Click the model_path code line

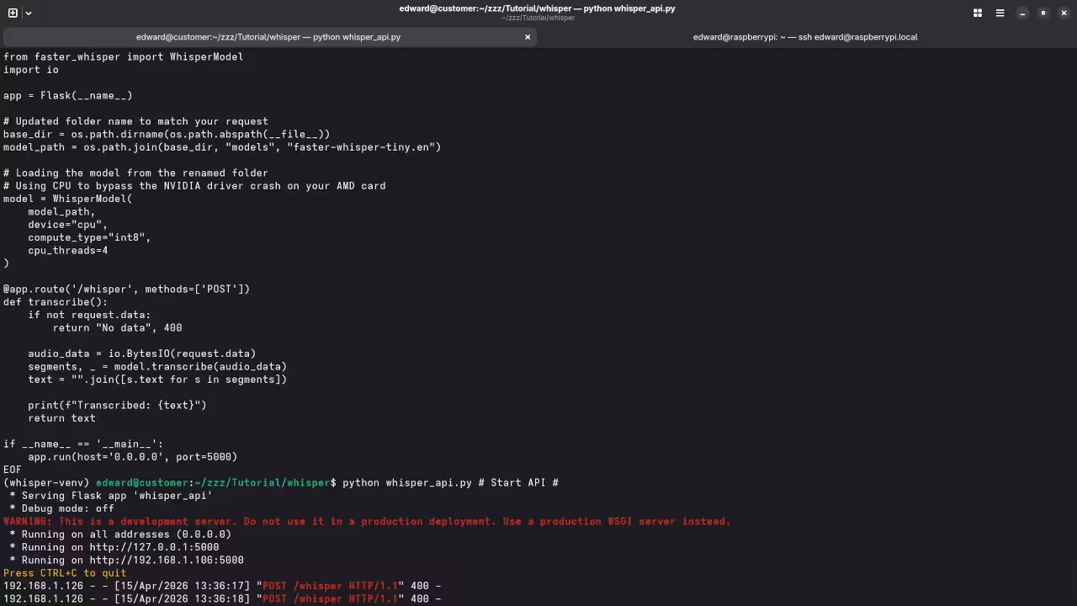tap(222, 147)
